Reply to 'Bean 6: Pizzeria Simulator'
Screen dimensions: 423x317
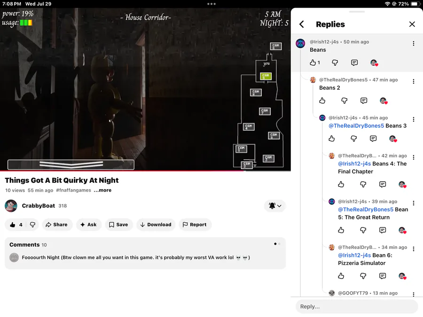[x=383, y=276]
